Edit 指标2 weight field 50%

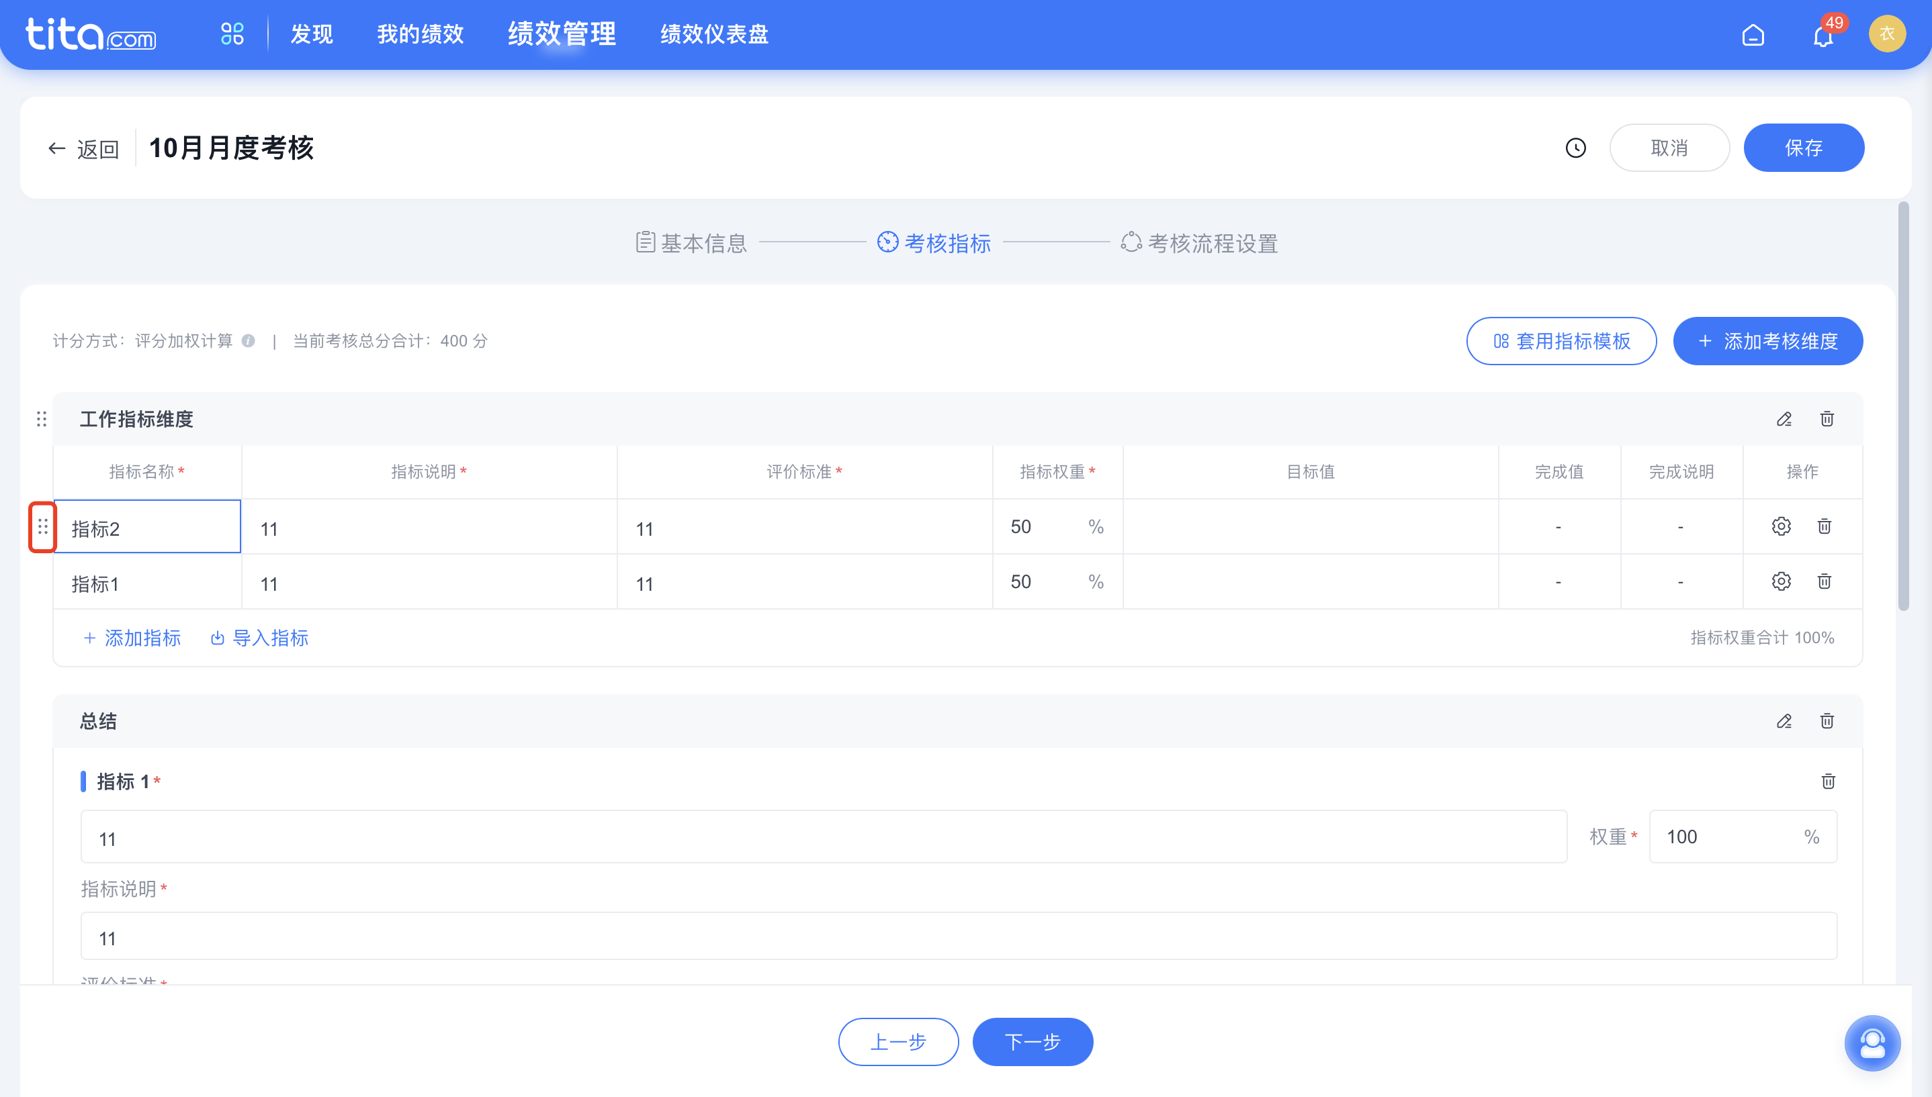1057,526
